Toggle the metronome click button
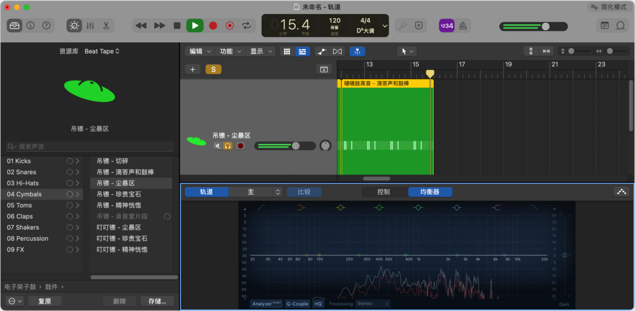 pos(462,25)
